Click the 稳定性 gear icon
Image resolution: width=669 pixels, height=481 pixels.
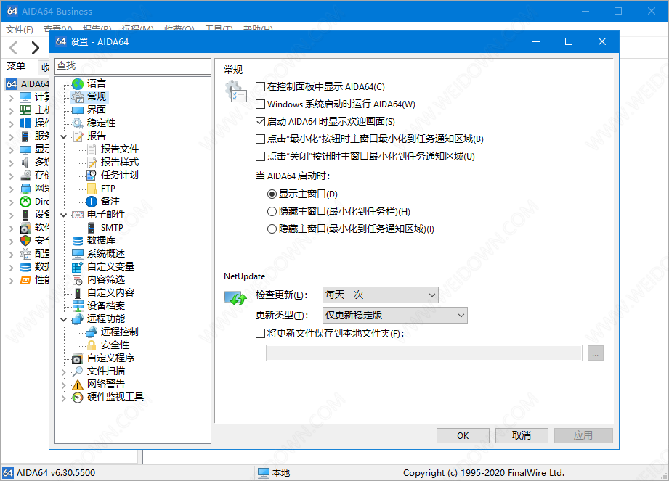click(x=78, y=123)
